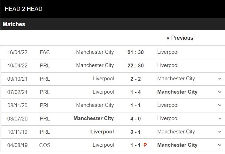Click the HEAD 2 HEAD title

pyautogui.click(x=24, y=9)
